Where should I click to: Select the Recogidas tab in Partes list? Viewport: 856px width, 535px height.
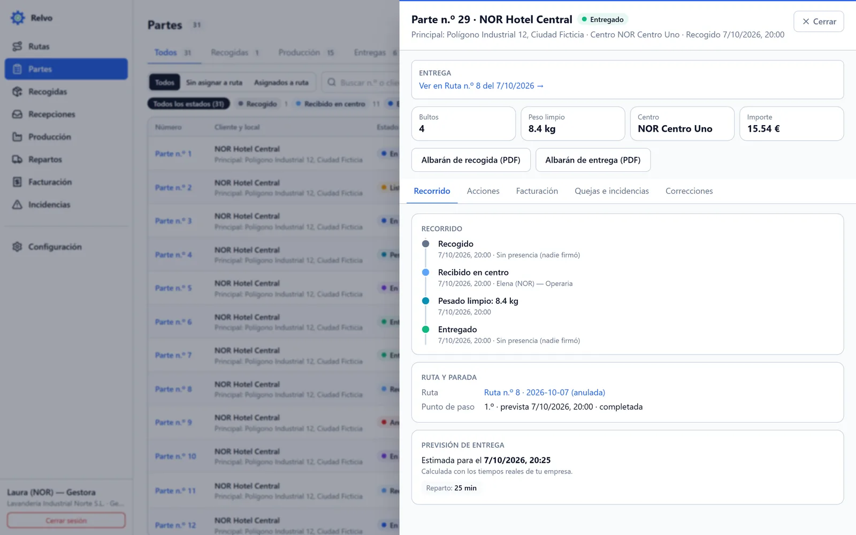click(235, 52)
